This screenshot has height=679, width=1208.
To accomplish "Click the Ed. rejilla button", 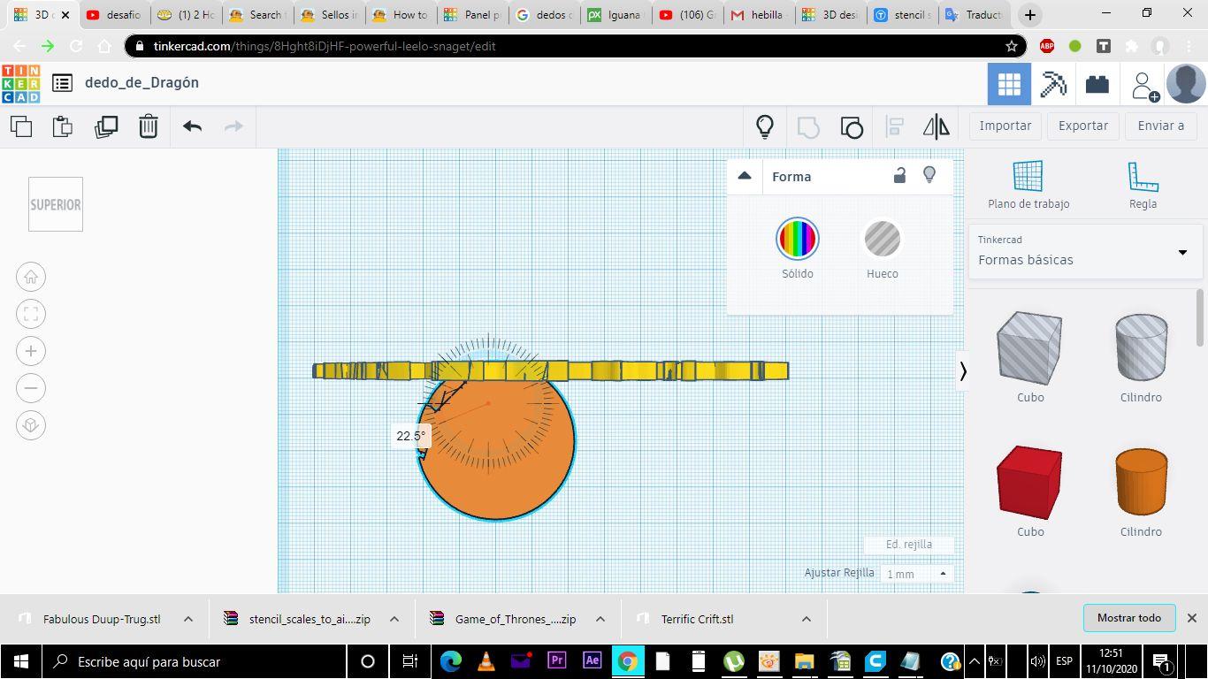I will (909, 545).
